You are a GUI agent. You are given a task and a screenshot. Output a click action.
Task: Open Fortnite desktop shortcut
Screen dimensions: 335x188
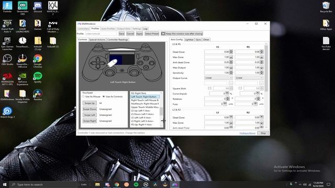coord(7,7)
